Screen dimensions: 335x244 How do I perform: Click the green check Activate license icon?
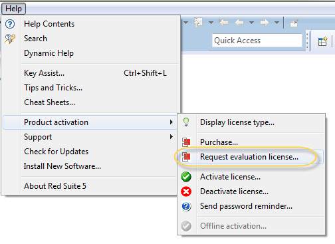tap(186, 177)
